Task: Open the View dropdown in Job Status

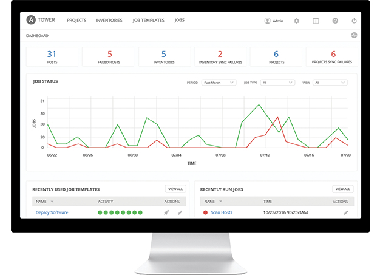Action: click(x=330, y=82)
